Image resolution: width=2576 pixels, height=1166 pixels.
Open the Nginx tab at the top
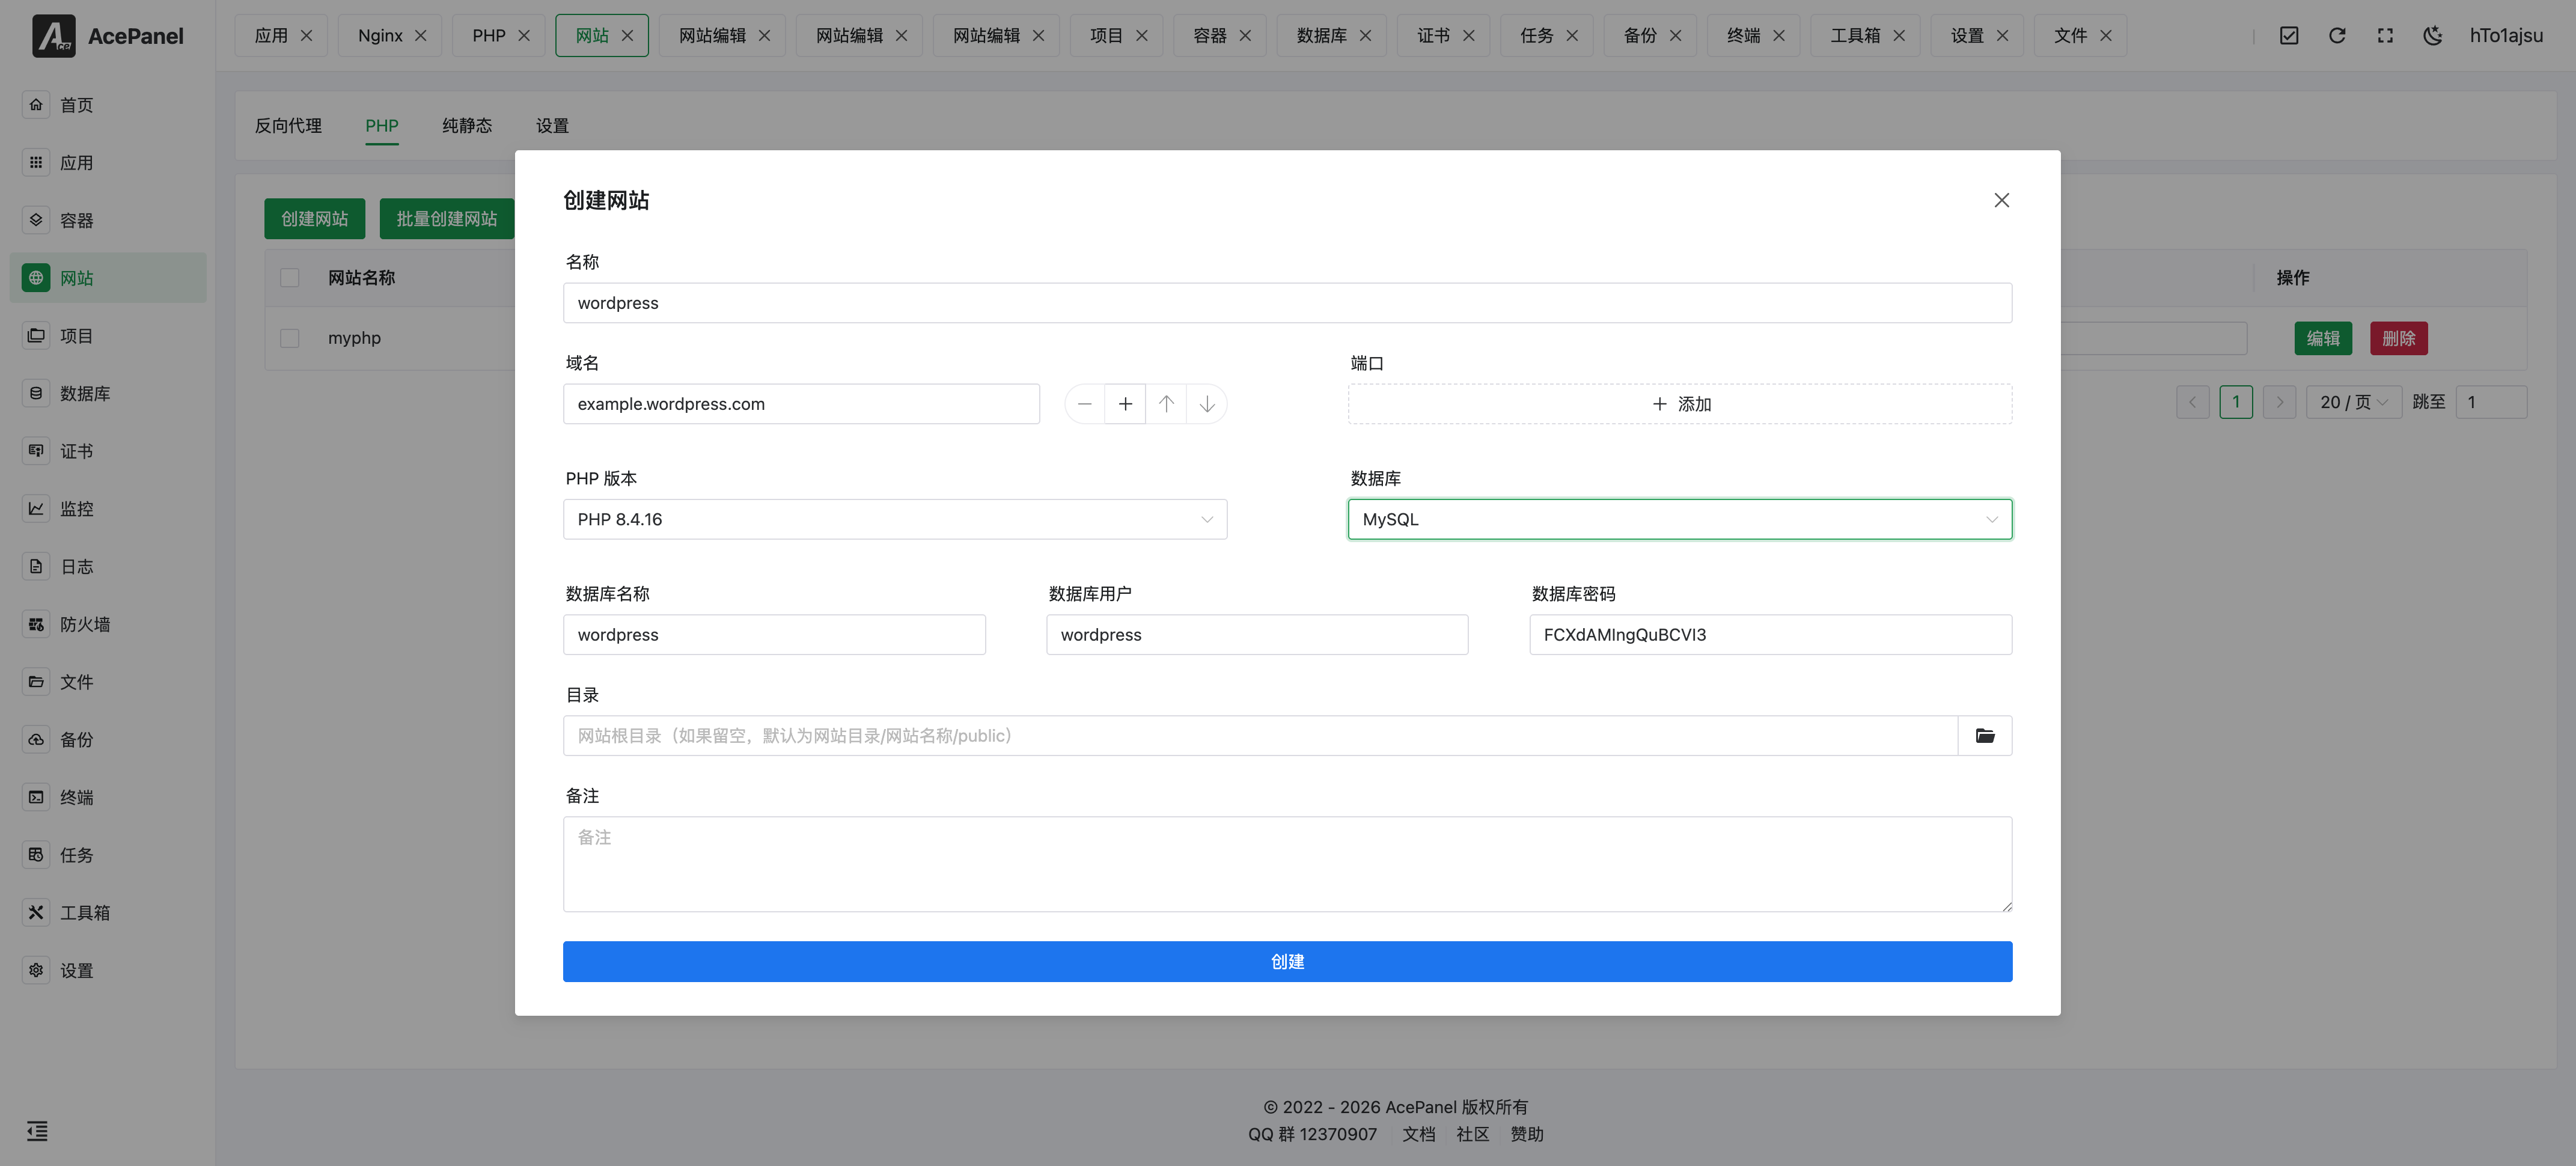click(x=381, y=35)
